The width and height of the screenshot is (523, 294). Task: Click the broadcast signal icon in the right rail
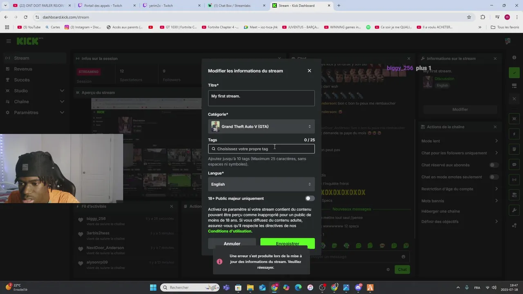pos(514,180)
